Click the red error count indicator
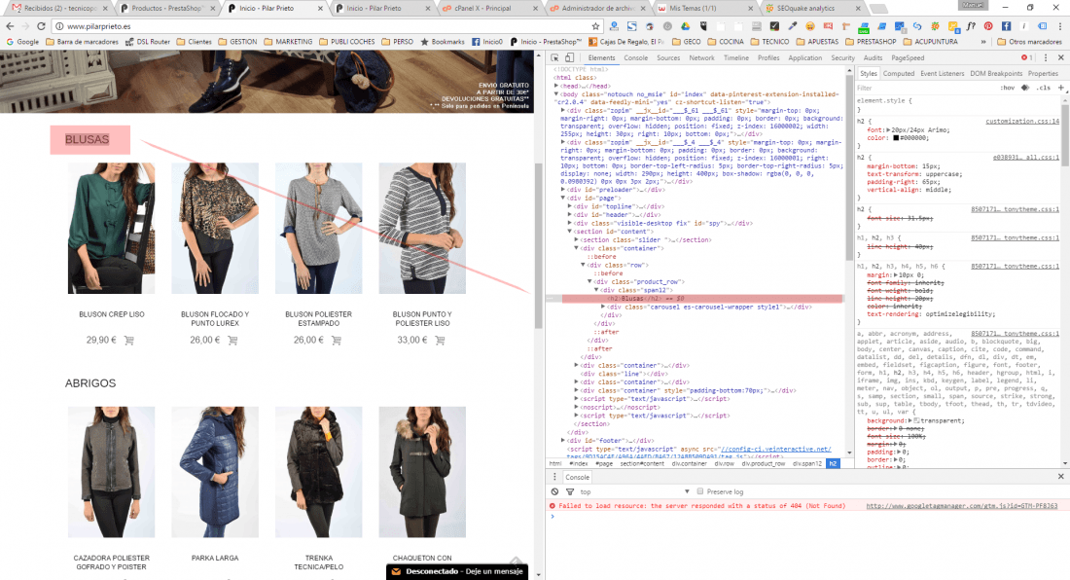1070x580 pixels. pyautogui.click(x=1026, y=58)
